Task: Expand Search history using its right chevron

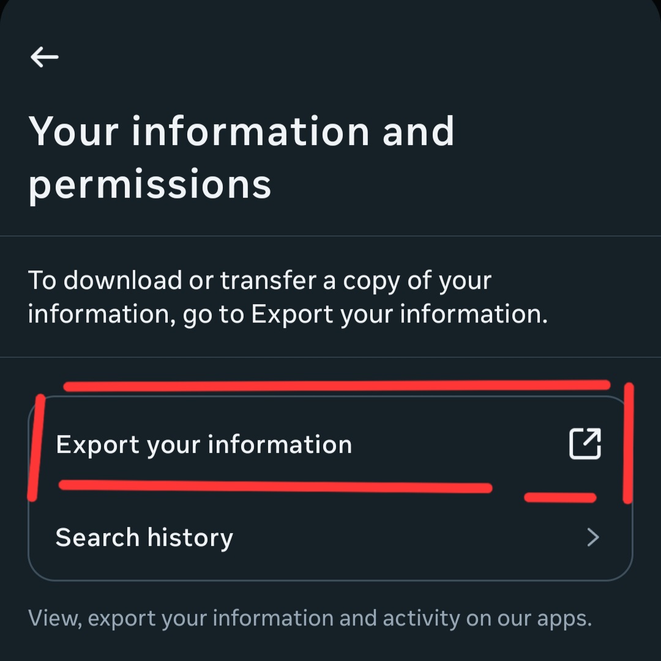Action: [x=592, y=537]
